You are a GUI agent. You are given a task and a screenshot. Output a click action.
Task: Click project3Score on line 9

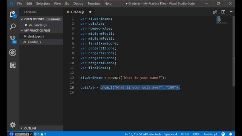(101, 58)
